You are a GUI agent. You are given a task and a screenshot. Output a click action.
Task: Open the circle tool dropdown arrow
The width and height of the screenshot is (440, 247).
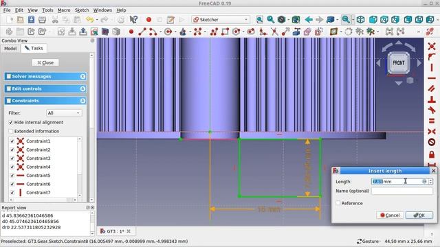(175, 32)
